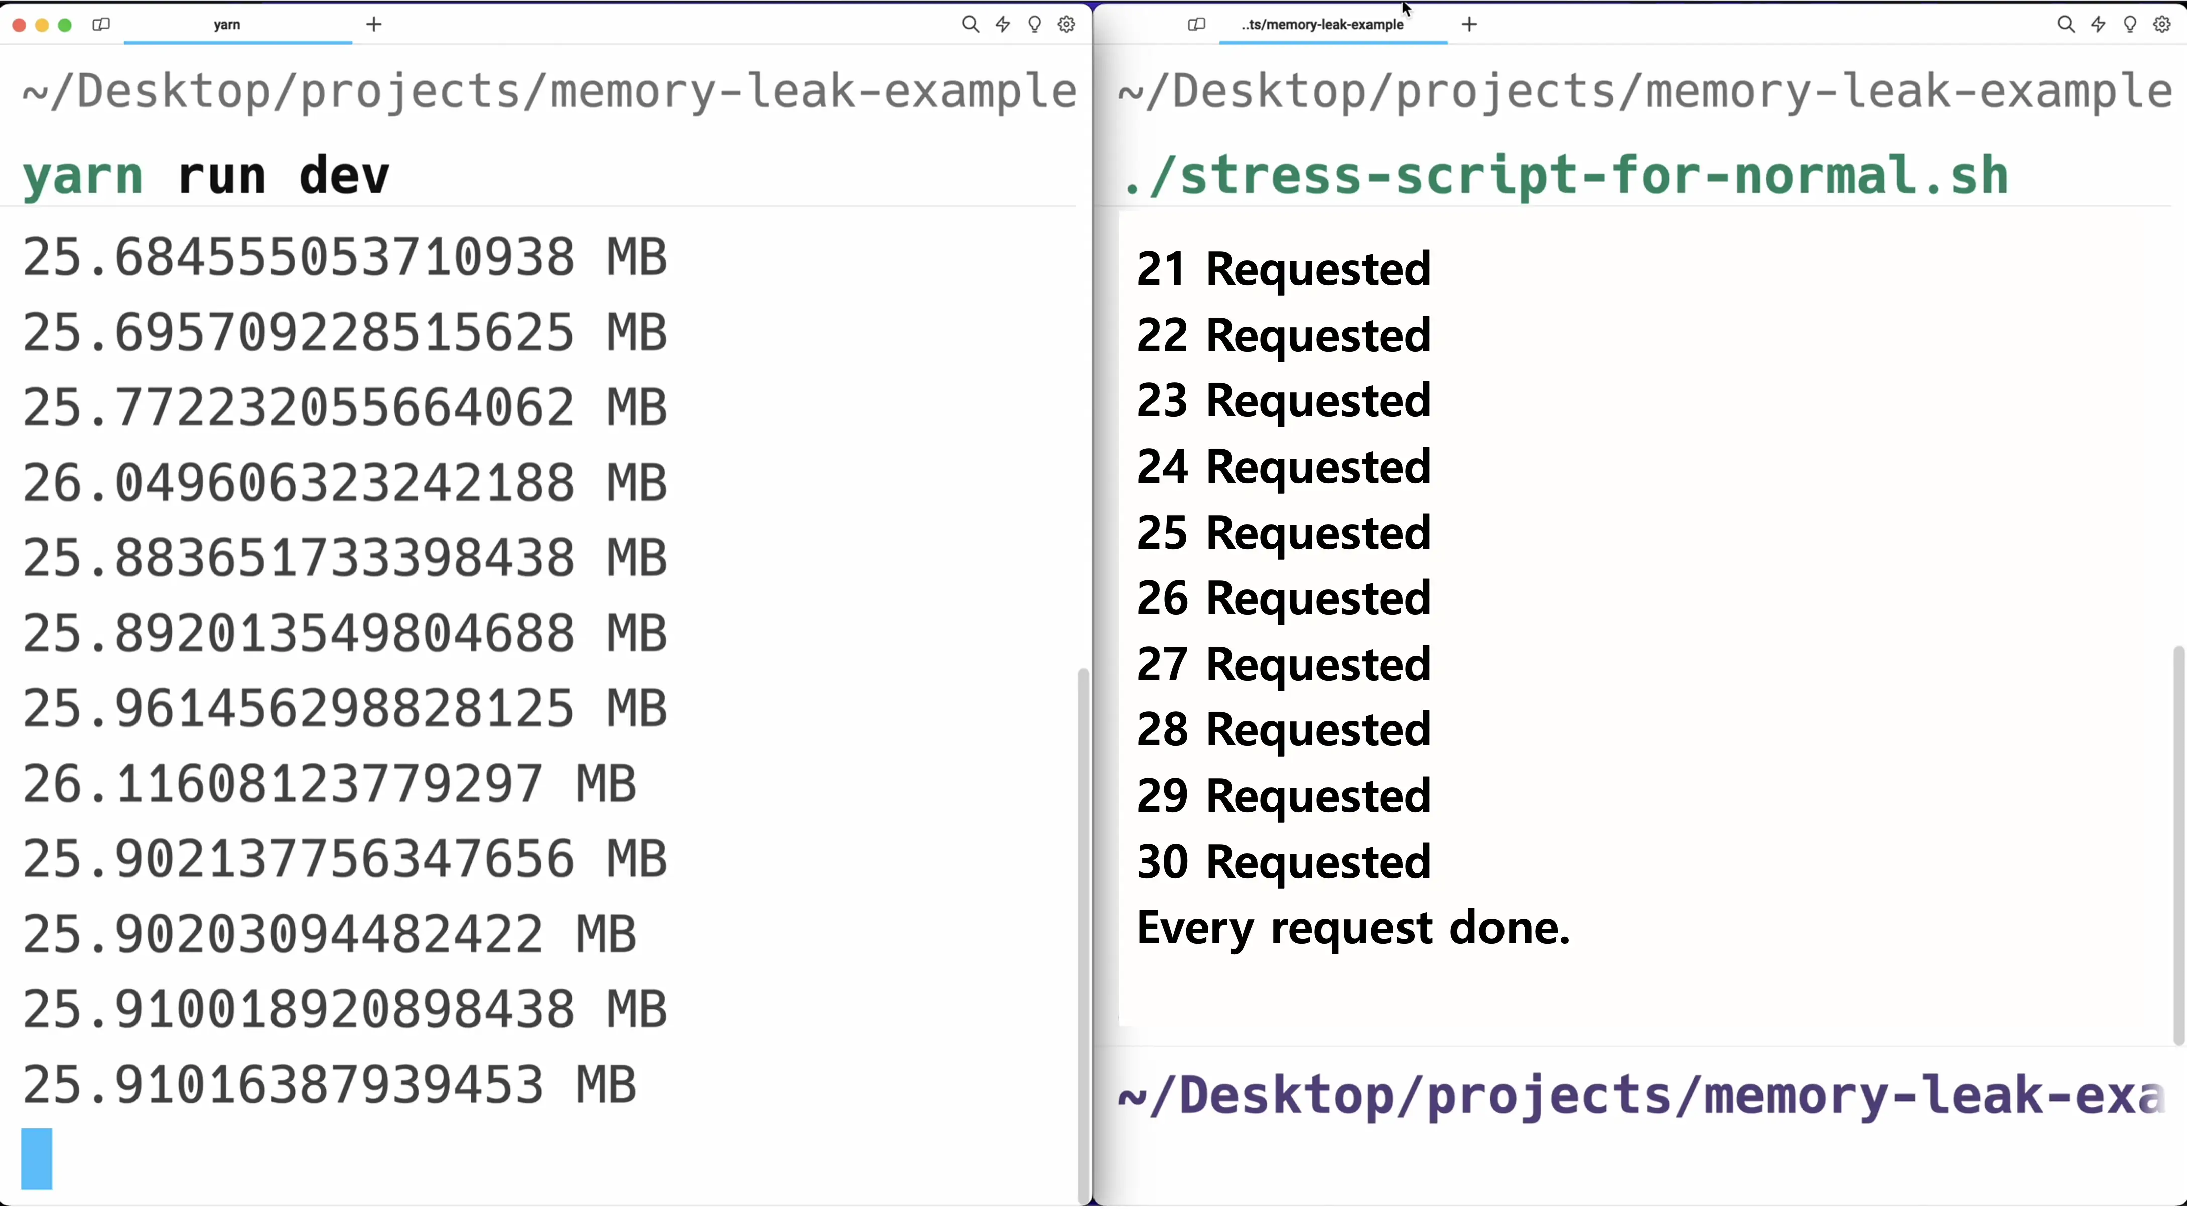Toggle split pane icon in right window

click(x=1196, y=25)
